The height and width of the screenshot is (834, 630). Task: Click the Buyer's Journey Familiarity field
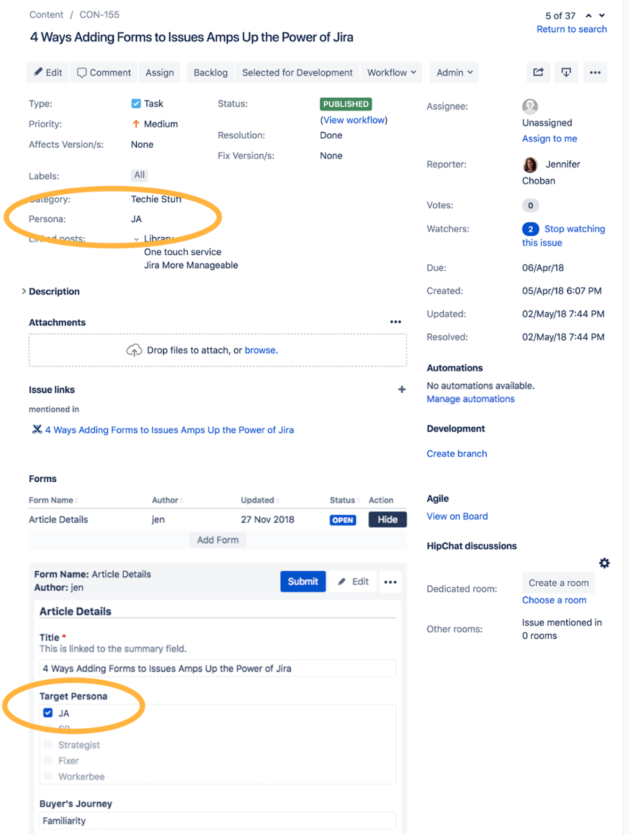click(x=217, y=821)
